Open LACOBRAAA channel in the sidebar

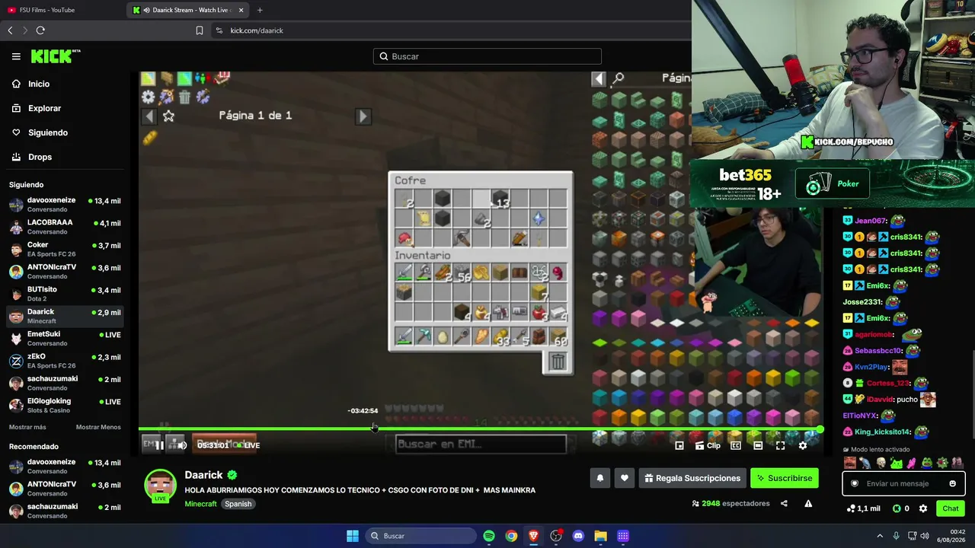point(66,227)
